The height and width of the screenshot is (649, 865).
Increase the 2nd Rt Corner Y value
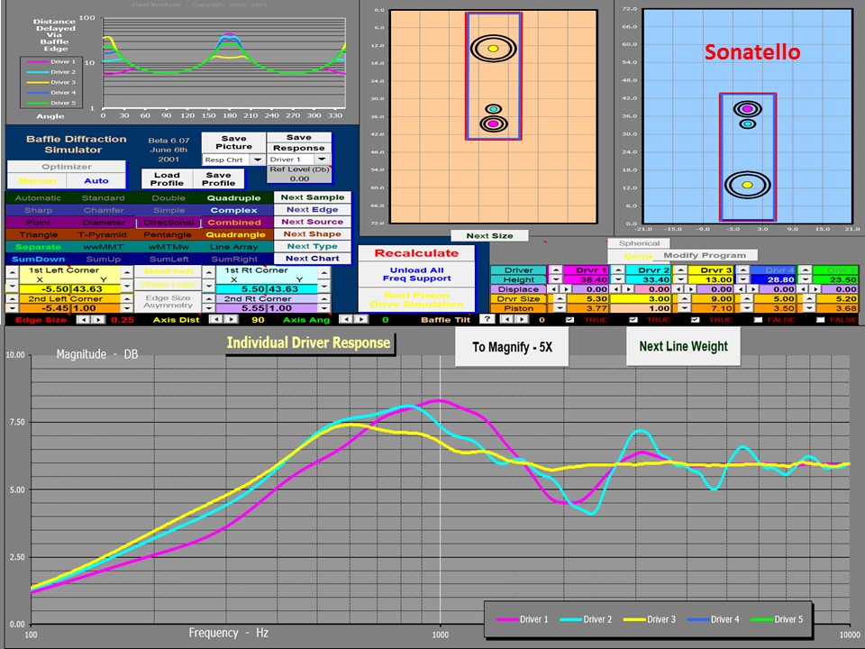tap(323, 299)
